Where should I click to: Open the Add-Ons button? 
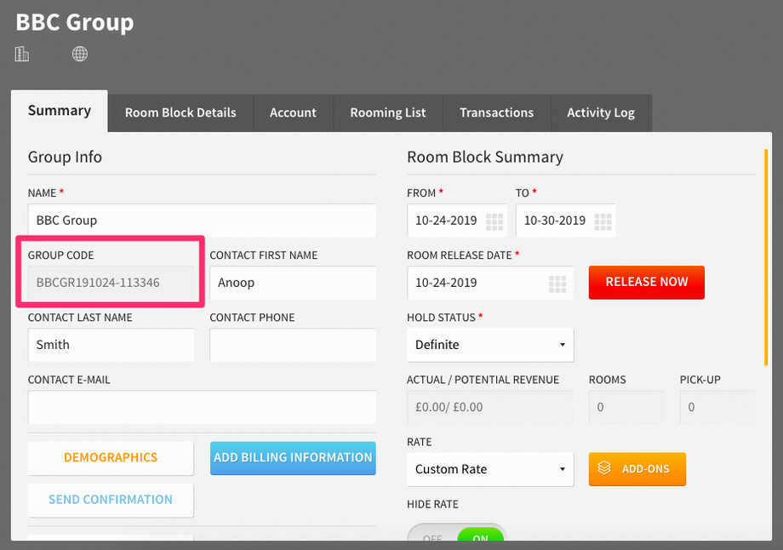click(x=637, y=469)
